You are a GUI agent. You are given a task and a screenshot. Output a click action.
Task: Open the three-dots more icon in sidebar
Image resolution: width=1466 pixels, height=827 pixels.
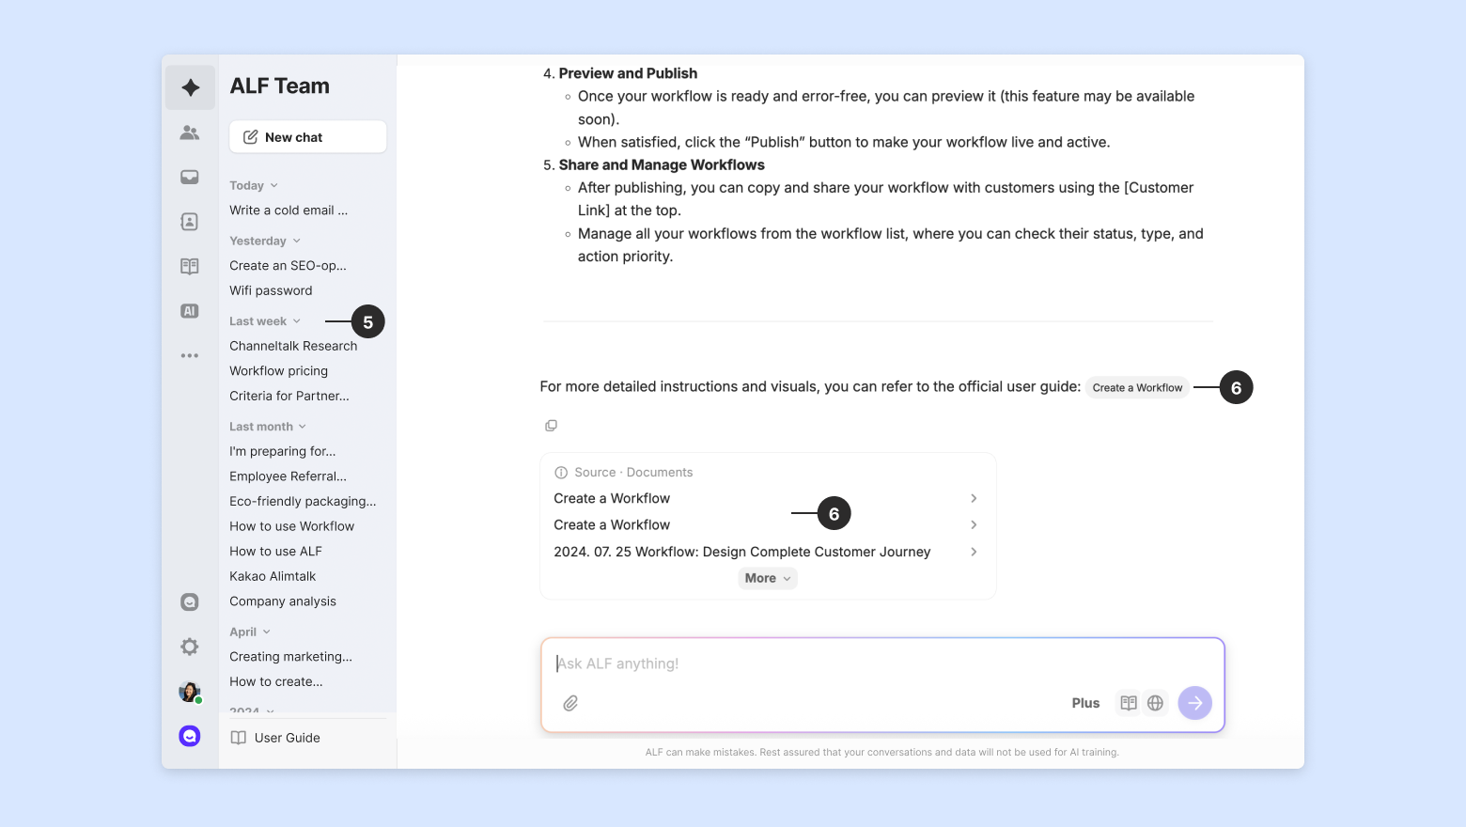tap(190, 355)
